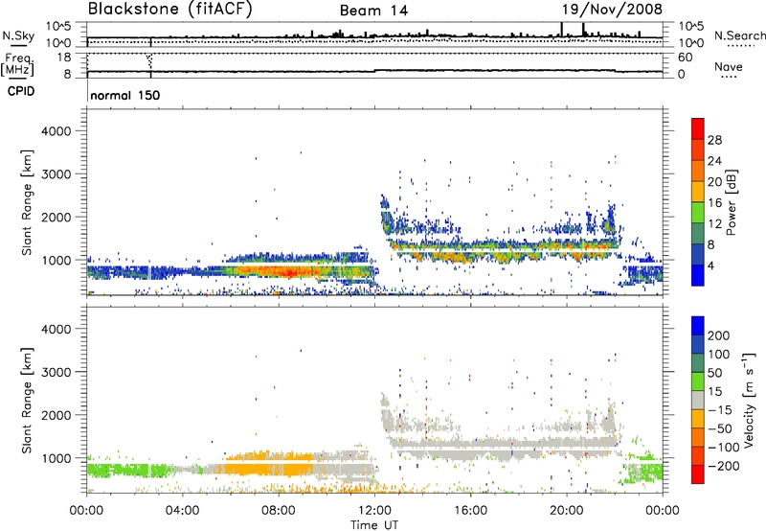Image resolution: width=766 pixels, height=531 pixels.
Task: Click the grey segment of the Velocity colorbar
Action: coord(698,401)
